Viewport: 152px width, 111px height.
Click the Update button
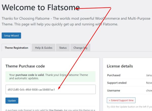(12, 101)
